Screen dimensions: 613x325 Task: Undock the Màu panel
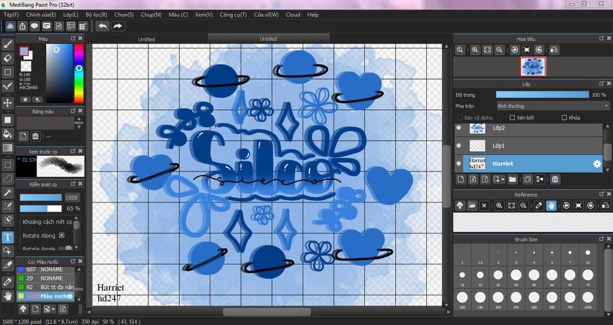[72, 38]
